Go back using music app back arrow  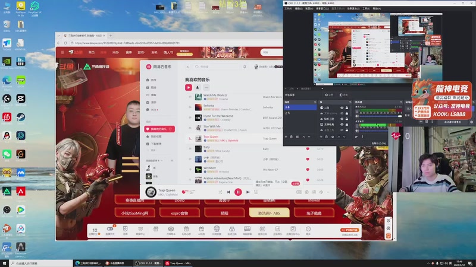click(188, 66)
